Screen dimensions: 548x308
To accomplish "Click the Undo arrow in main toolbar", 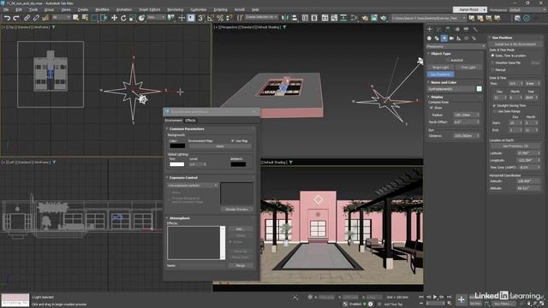I will [8, 18].
